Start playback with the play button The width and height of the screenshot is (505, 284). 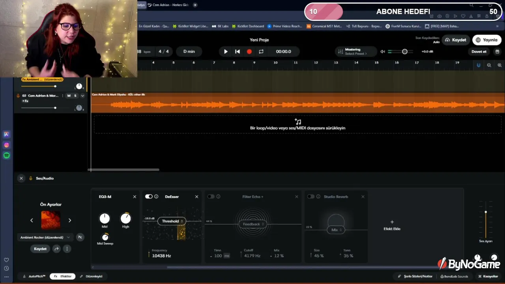226,51
